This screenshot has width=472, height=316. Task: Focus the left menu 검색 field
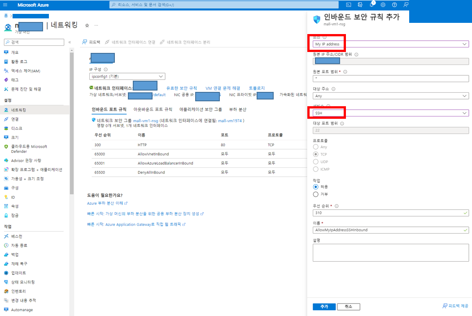[34, 42]
